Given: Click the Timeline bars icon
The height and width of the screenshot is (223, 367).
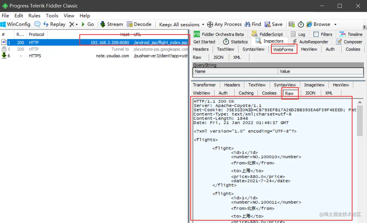Looking at the screenshot, I should point(342,34).
